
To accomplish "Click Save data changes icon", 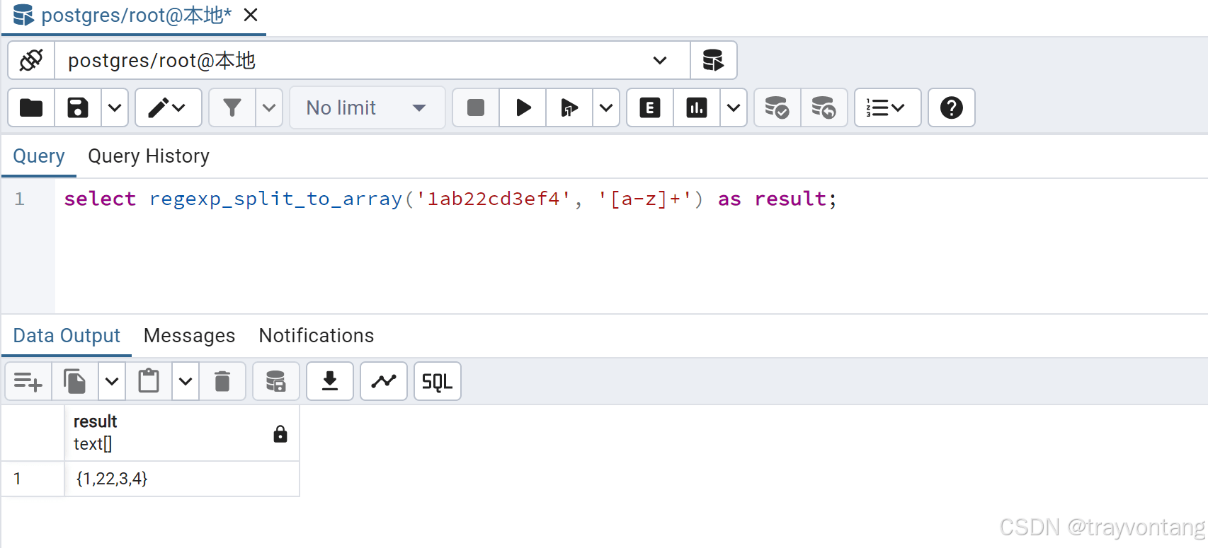I will (276, 381).
